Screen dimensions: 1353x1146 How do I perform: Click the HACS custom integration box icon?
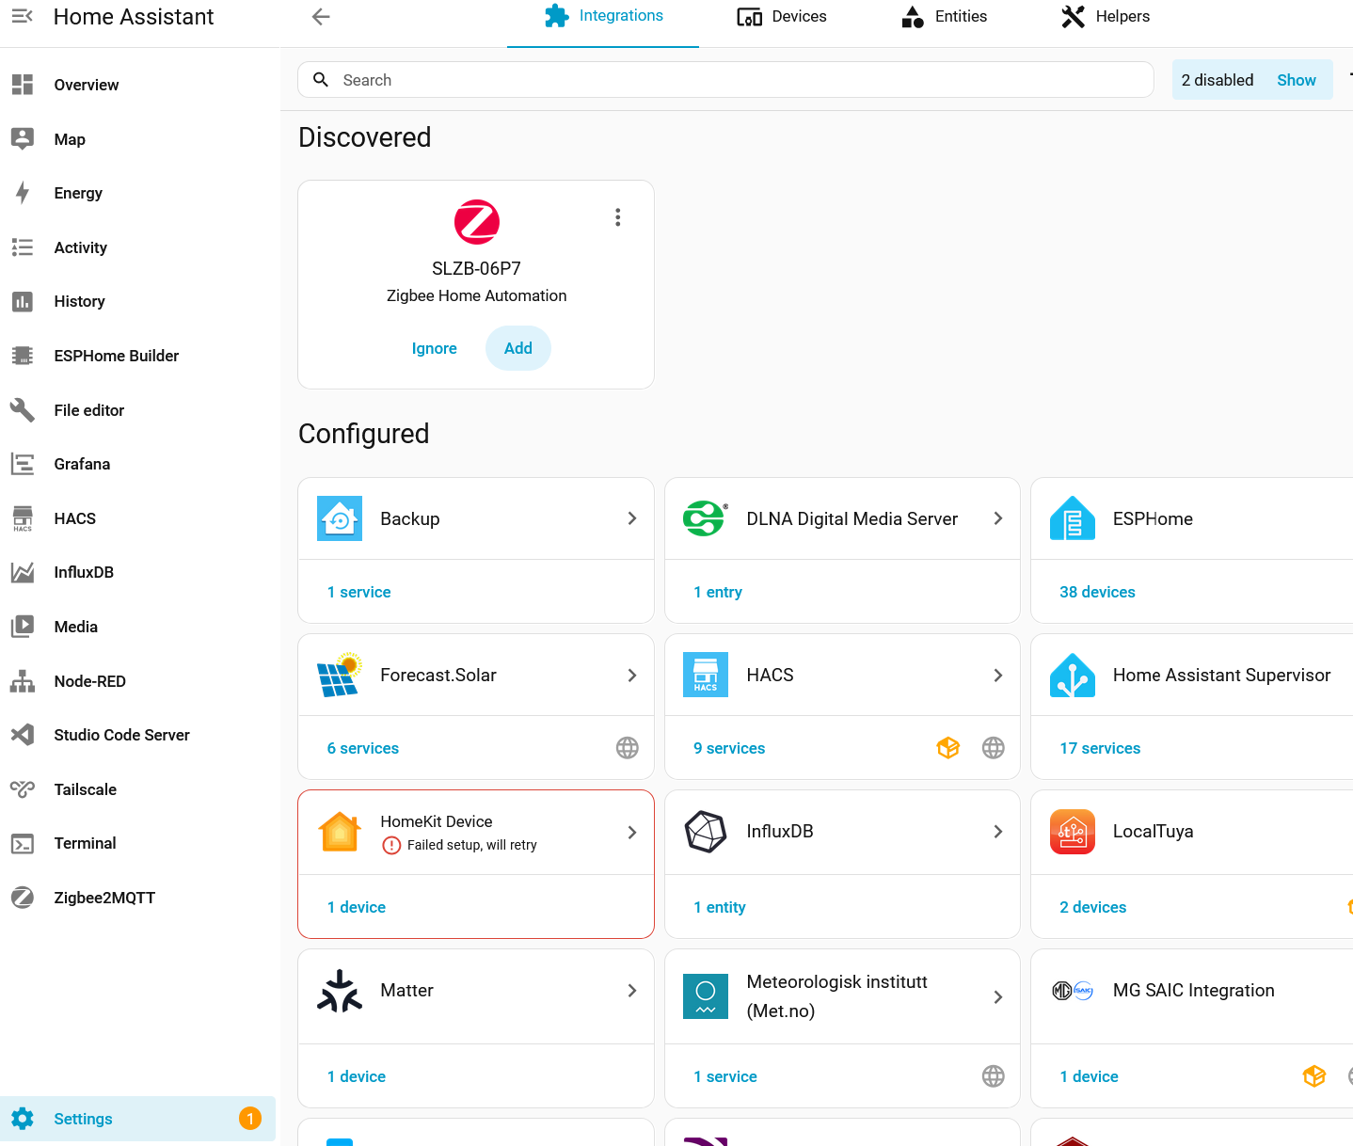948,748
